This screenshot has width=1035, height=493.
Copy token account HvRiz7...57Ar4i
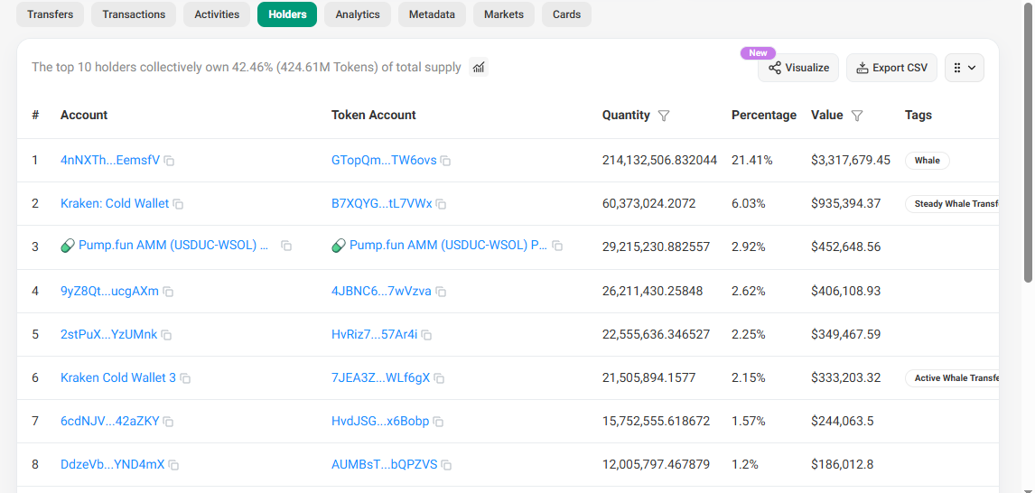427,335
